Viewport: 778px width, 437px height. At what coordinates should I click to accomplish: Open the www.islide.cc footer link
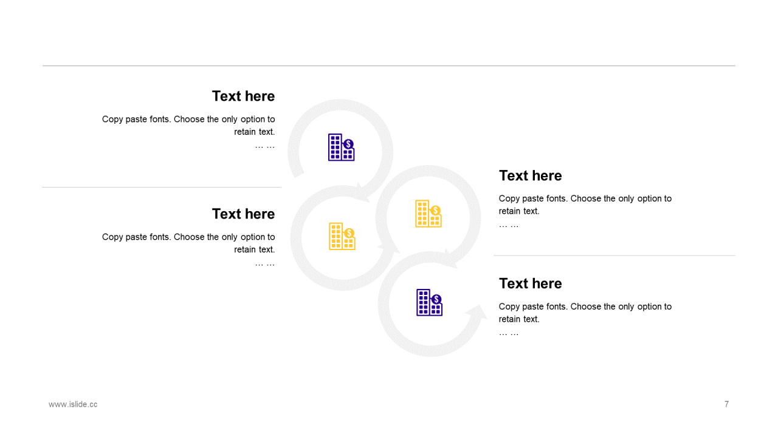click(x=73, y=404)
